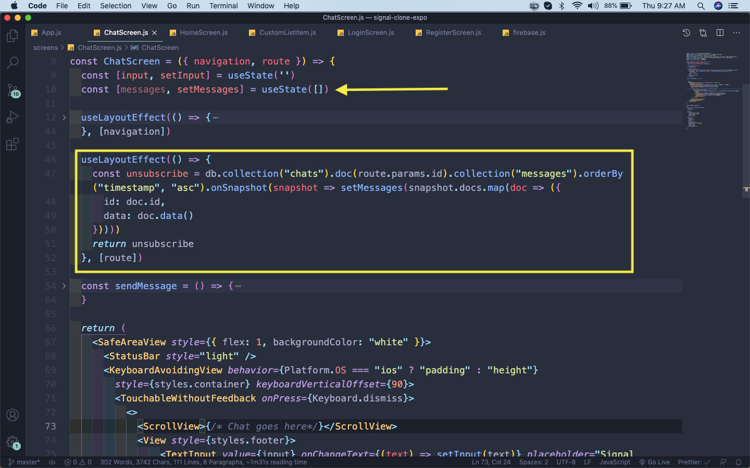Click the feedback icon in status bar
This screenshot has width=750, height=468.
(x=723, y=462)
